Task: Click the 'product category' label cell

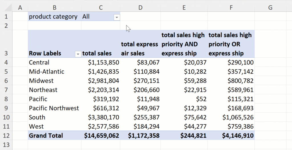Action: 53,17
